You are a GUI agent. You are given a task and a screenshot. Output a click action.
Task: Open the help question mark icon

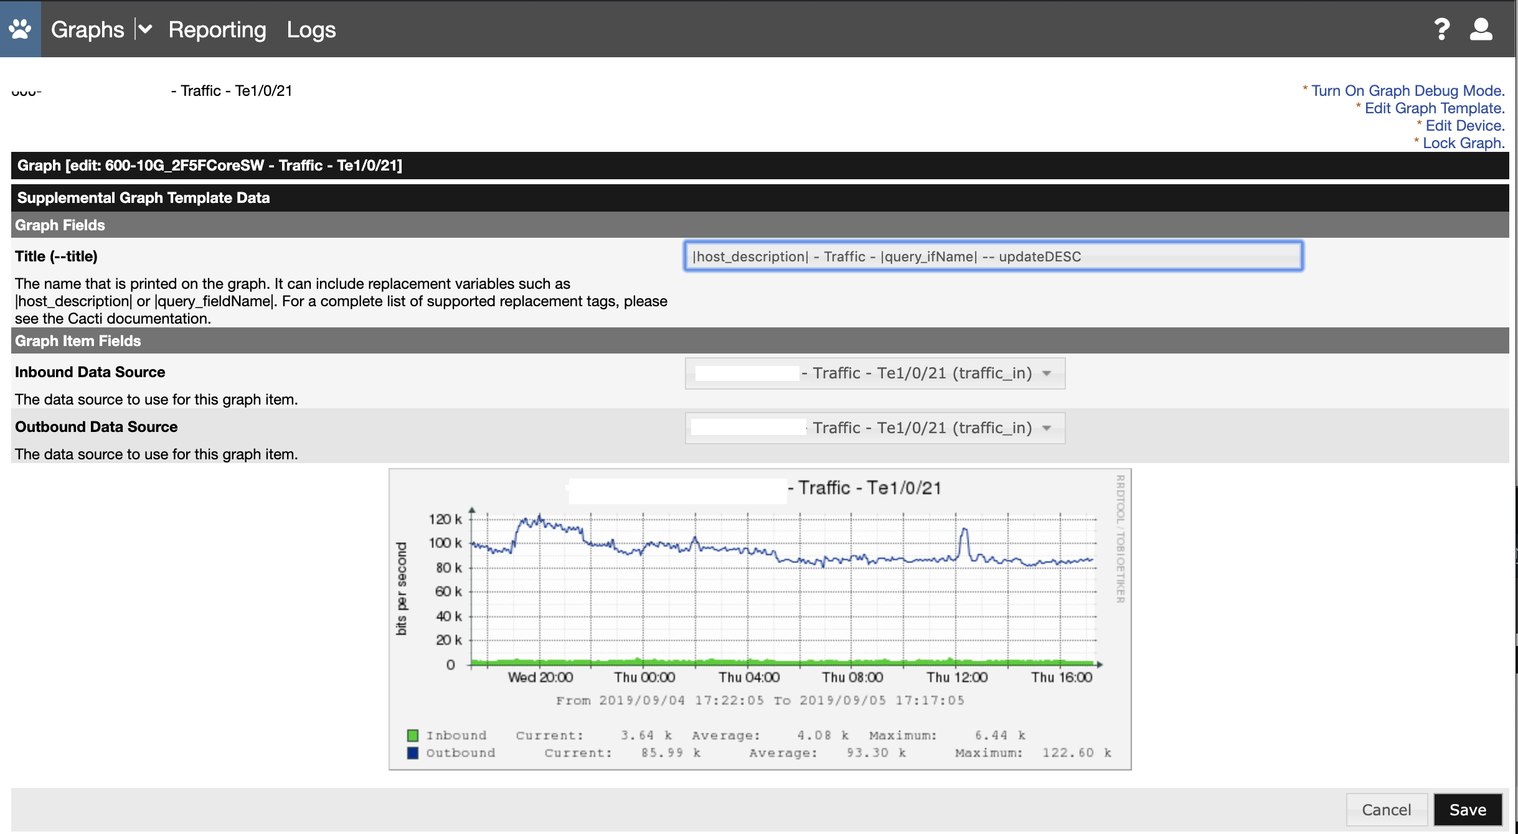pyautogui.click(x=1441, y=29)
